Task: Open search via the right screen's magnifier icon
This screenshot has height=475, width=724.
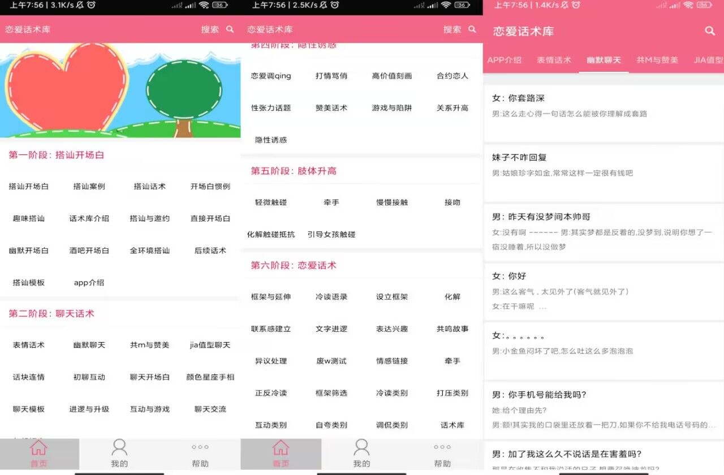Action: (710, 31)
